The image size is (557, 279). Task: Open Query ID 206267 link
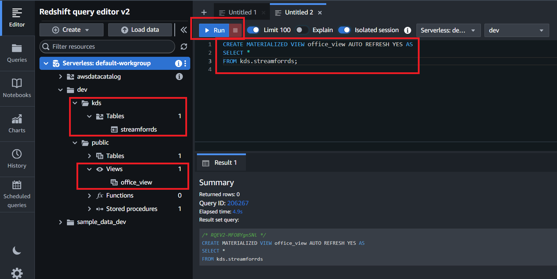coord(238,203)
